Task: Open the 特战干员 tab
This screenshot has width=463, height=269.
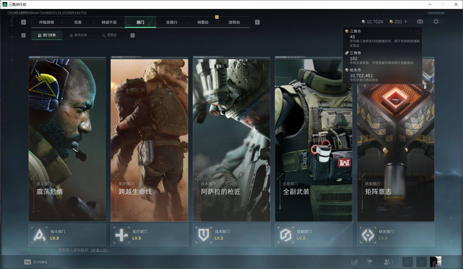Action: pyautogui.click(x=109, y=22)
